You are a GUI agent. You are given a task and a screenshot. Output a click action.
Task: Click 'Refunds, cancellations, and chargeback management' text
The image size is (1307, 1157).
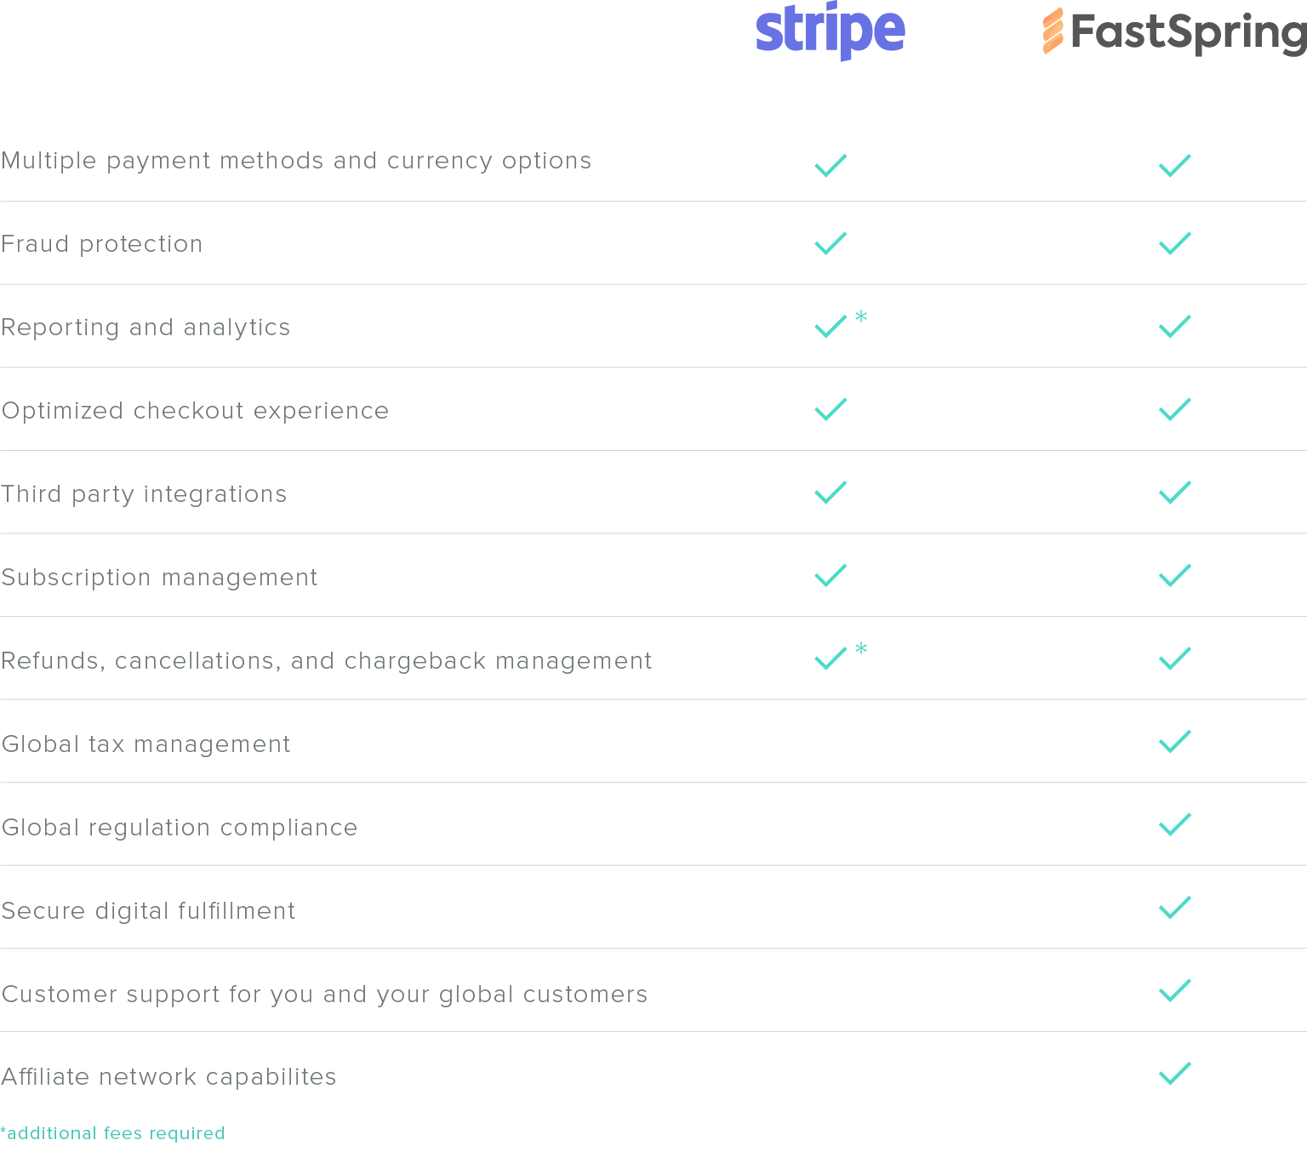(327, 661)
